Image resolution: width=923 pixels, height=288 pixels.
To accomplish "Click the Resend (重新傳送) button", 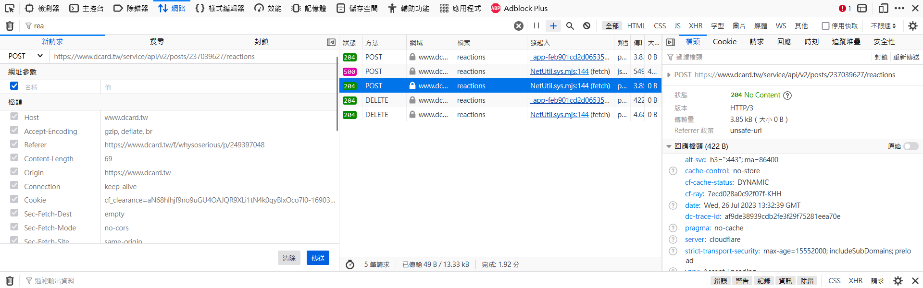I will pos(906,57).
